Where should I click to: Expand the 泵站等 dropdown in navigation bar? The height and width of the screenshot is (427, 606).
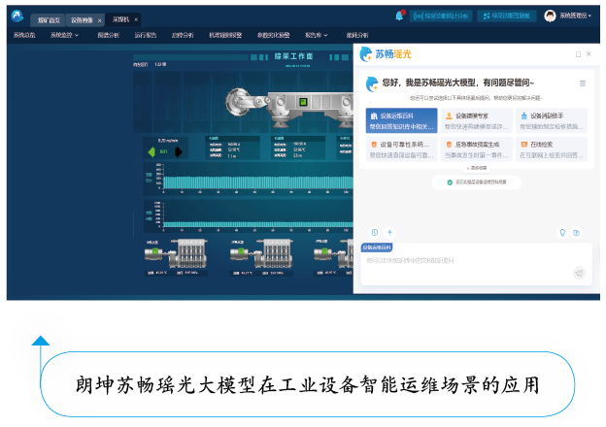pyautogui.click(x=317, y=35)
